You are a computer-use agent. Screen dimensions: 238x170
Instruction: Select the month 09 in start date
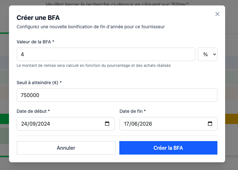(32, 124)
